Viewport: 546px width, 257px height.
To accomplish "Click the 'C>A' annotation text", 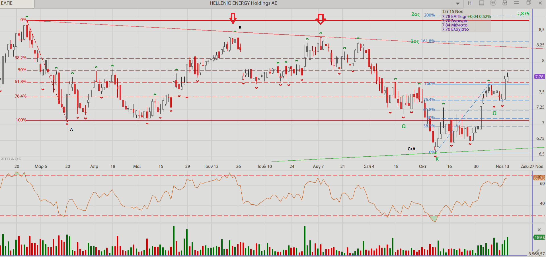I will click(411, 149).
